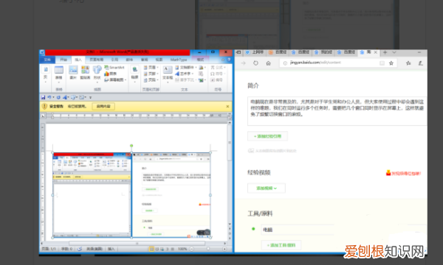Click the browser Forward arrow
This screenshot has height=265, width=443.
[x=243, y=63]
